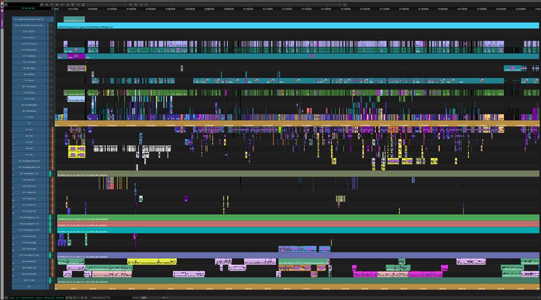Select the green SCORPIO FOL clip on track A15
The height and width of the screenshot is (300, 541).
298,218
